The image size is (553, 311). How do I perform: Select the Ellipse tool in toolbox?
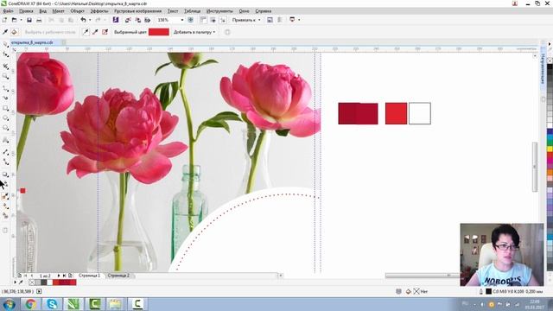[x=5, y=117]
